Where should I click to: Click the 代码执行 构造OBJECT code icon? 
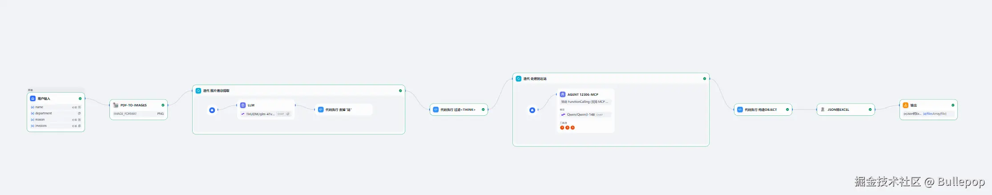(740, 109)
